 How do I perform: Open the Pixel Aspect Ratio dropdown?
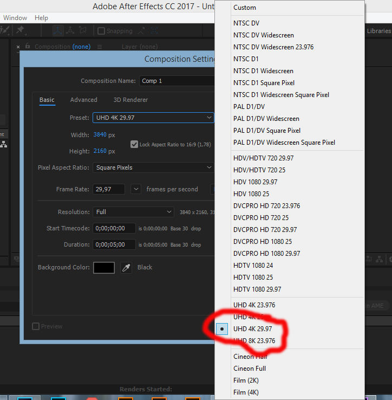(x=153, y=167)
